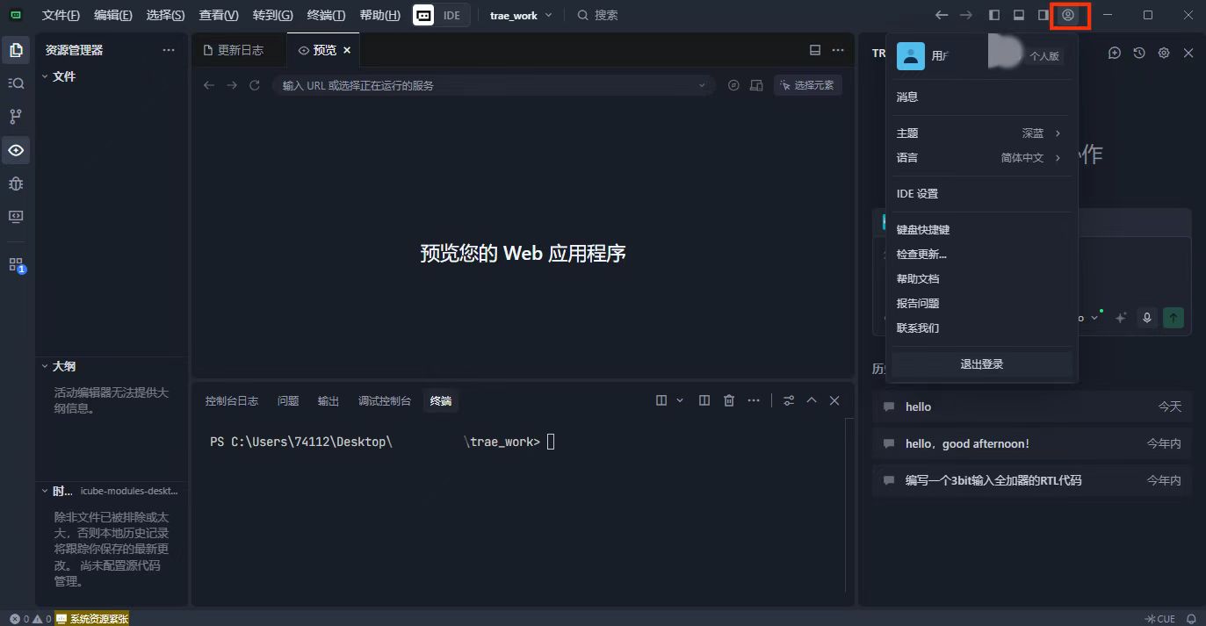Screen dimensions: 1206x626
Task: Open terminal more actions ellipsis
Action: pyautogui.click(x=754, y=400)
